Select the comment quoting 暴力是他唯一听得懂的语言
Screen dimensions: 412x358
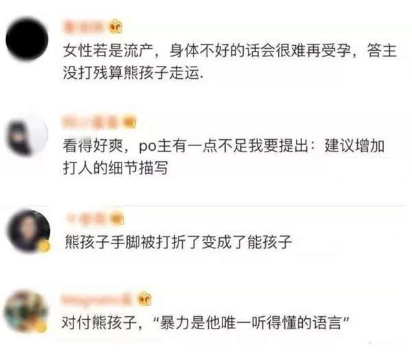pos(205,322)
